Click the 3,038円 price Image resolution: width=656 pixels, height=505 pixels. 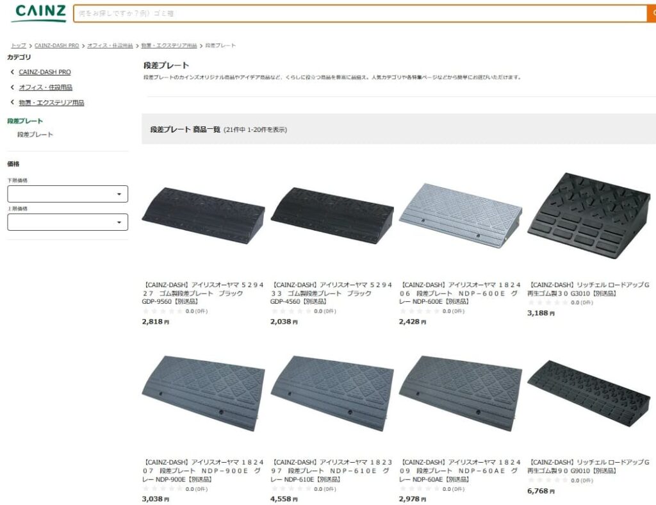point(155,499)
